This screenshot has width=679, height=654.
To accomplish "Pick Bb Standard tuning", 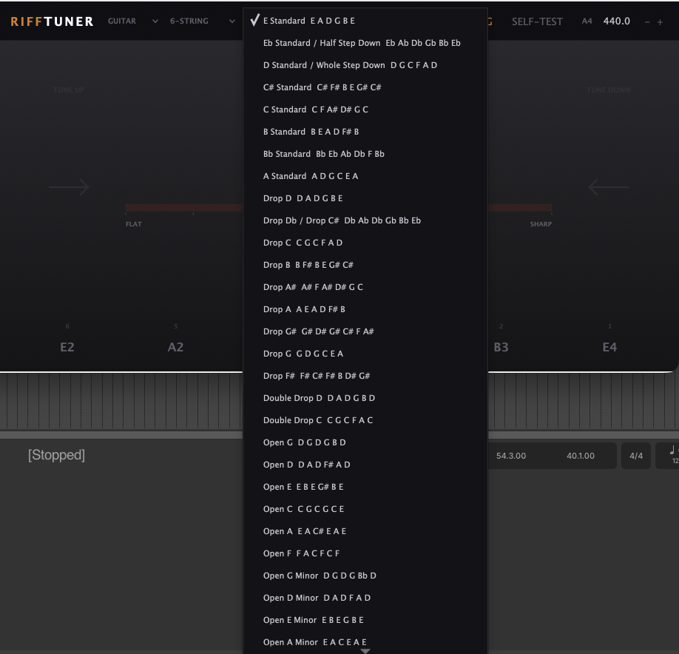I will point(365,154).
